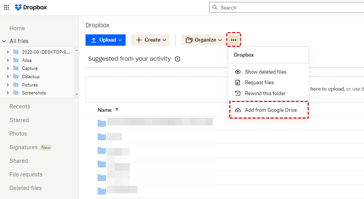The height and width of the screenshot is (199, 364).
Task: Click the Dropbox logo
Action: pyautogui.click(x=31, y=7)
